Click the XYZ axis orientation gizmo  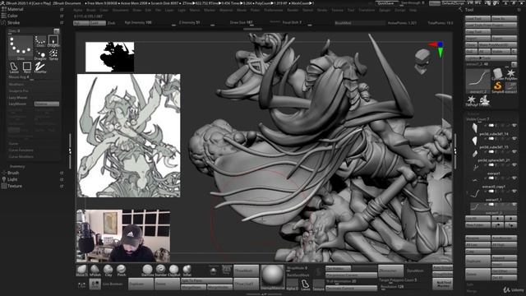(x=437, y=49)
